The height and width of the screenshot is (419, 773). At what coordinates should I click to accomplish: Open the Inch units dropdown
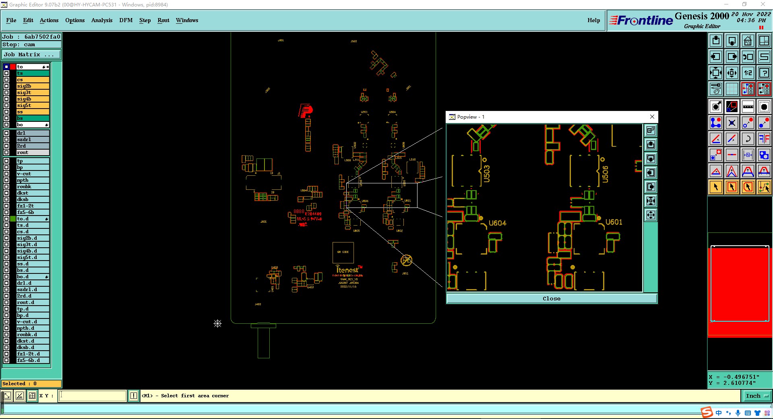coord(757,396)
